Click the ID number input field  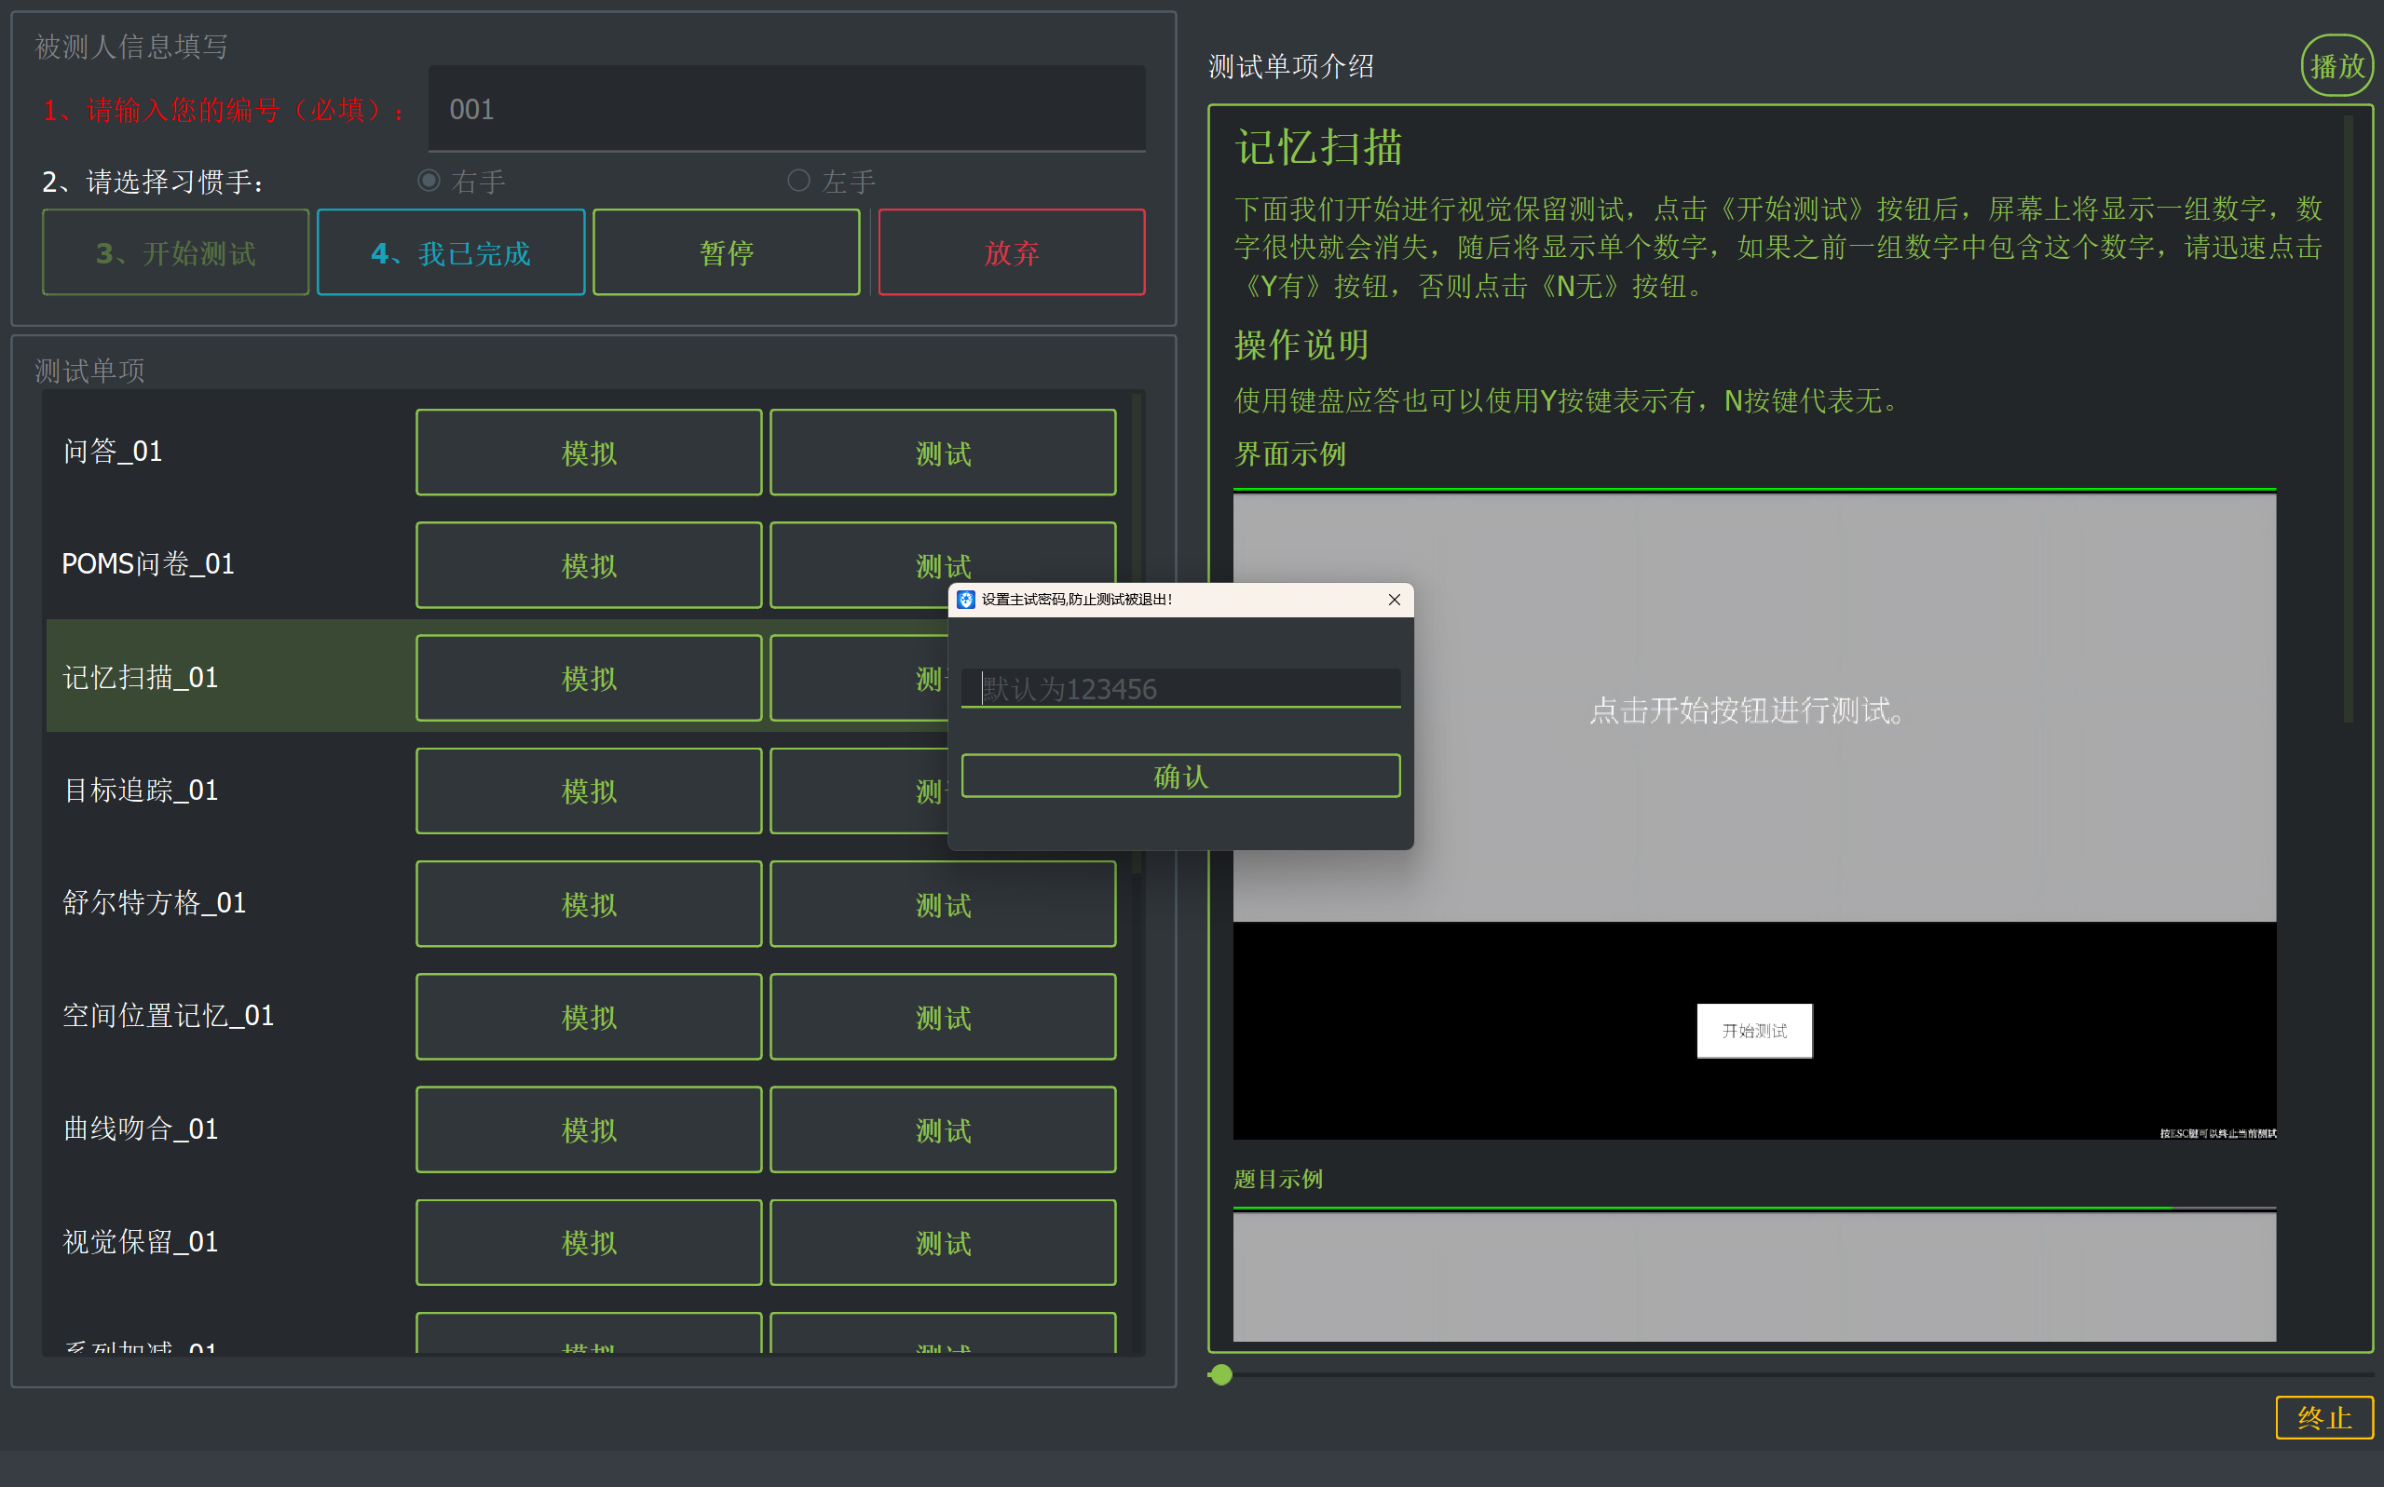tap(786, 109)
